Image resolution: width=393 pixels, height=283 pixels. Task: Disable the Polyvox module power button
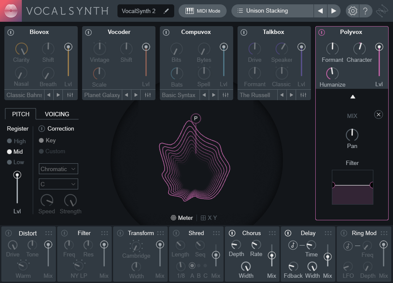pos(321,32)
